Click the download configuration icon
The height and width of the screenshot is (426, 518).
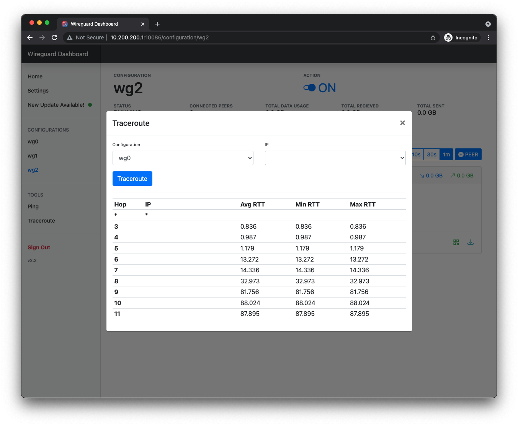click(x=471, y=242)
